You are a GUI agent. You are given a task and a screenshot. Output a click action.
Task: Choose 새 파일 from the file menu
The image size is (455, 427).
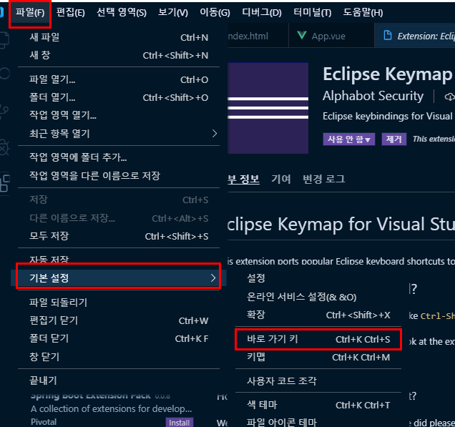tap(119, 37)
